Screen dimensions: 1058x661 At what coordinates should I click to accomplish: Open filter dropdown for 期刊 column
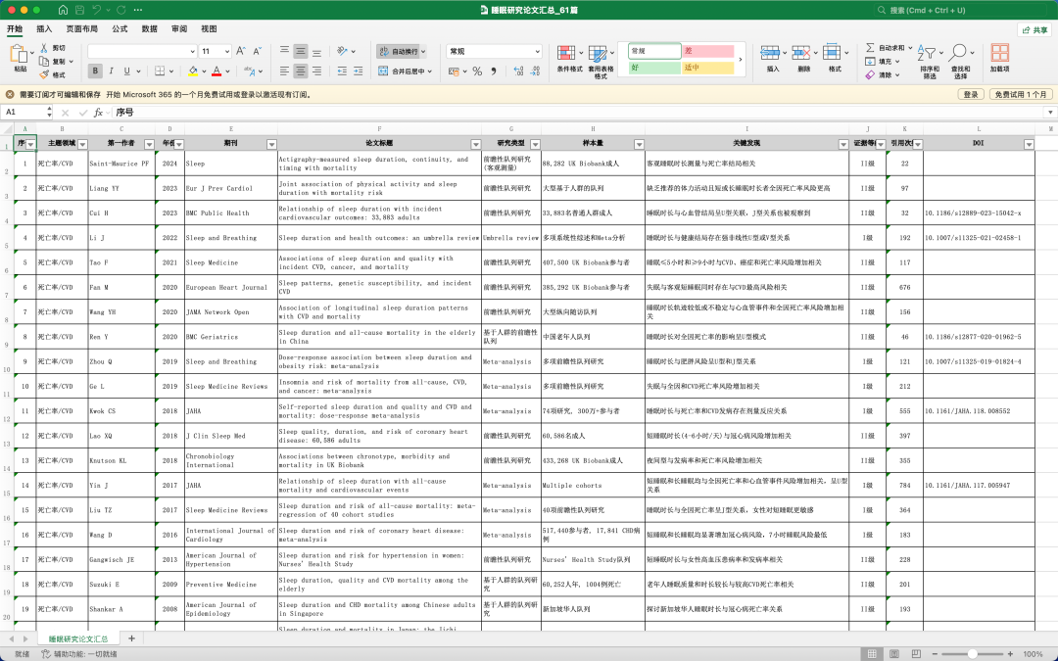271,144
